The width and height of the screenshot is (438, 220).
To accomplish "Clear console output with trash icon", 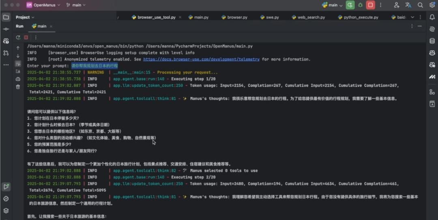I will click(18, 87).
